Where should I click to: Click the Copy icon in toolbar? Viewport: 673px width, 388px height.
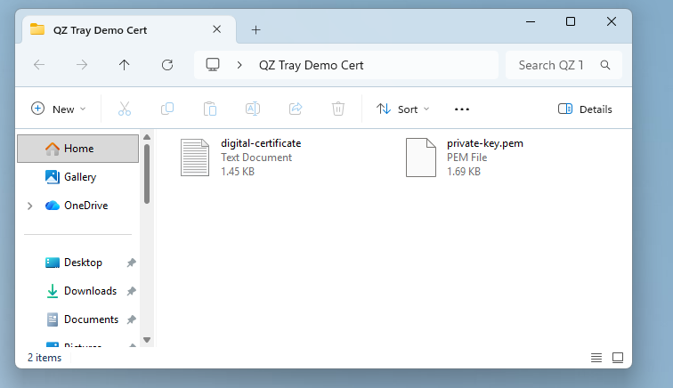167,109
